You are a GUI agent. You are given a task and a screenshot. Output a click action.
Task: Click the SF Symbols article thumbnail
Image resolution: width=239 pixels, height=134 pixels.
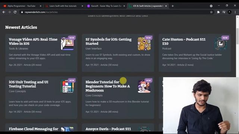144,44
